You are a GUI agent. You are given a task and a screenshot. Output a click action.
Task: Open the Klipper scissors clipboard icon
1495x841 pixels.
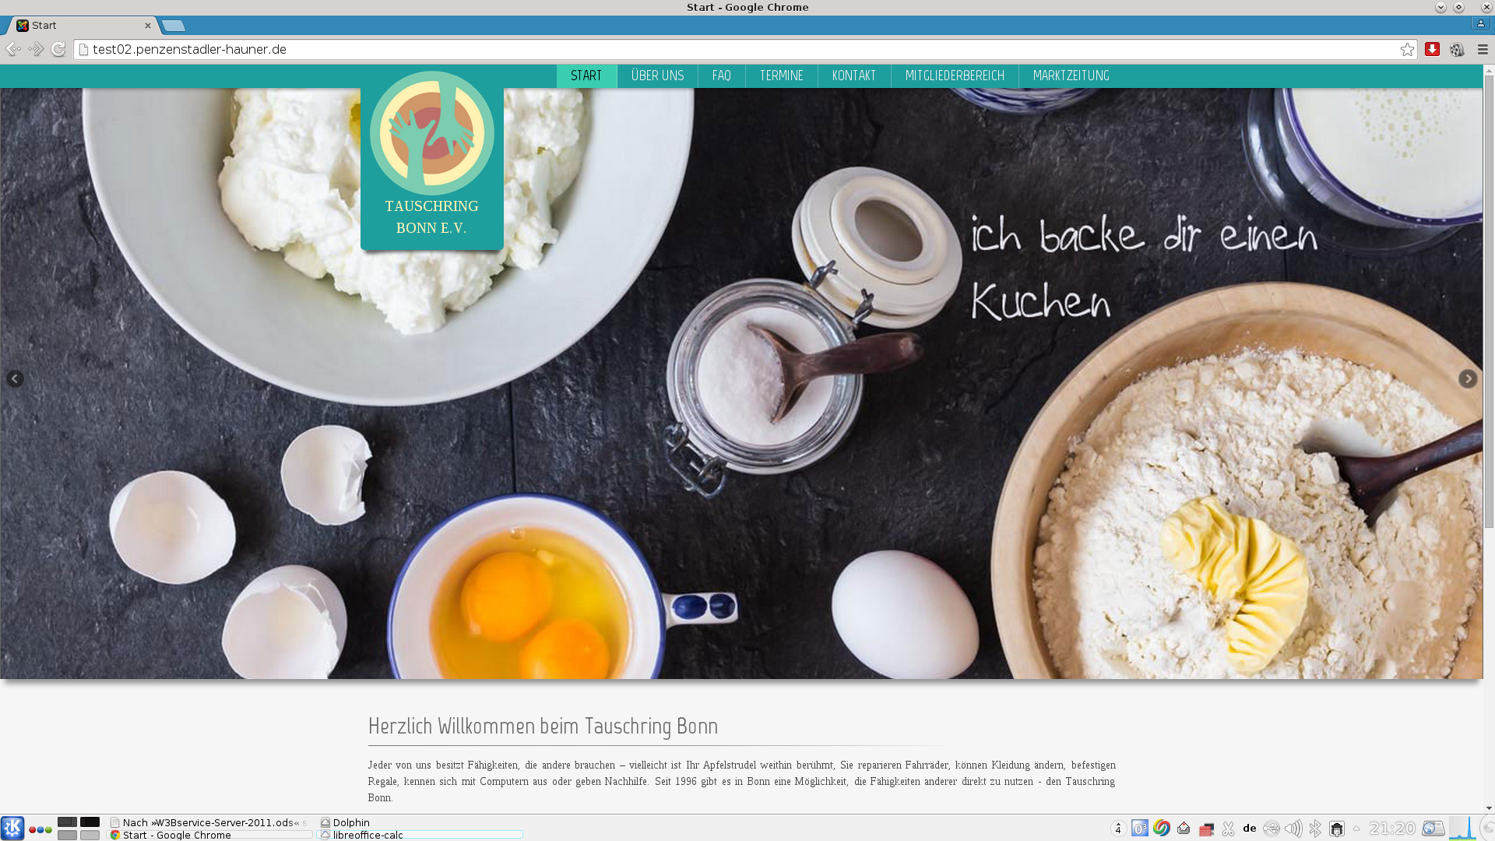point(1228,829)
